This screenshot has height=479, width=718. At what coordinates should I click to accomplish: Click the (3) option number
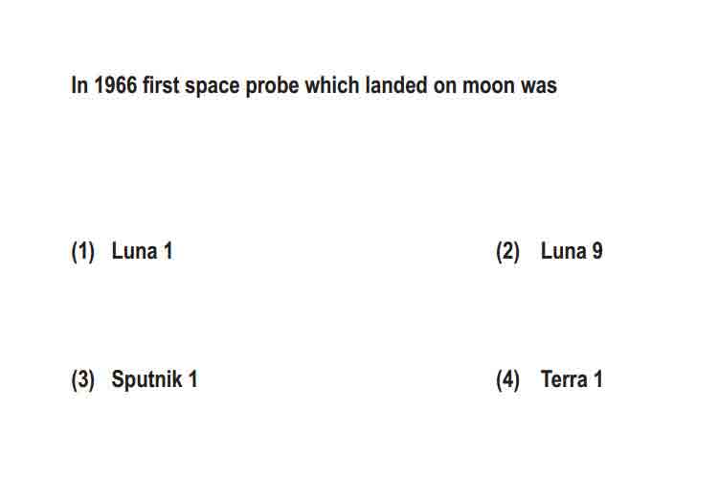(83, 380)
